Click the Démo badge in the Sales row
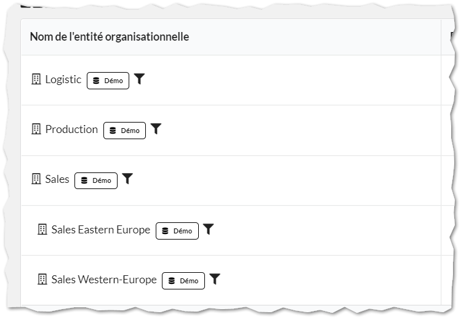 (96, 180)
